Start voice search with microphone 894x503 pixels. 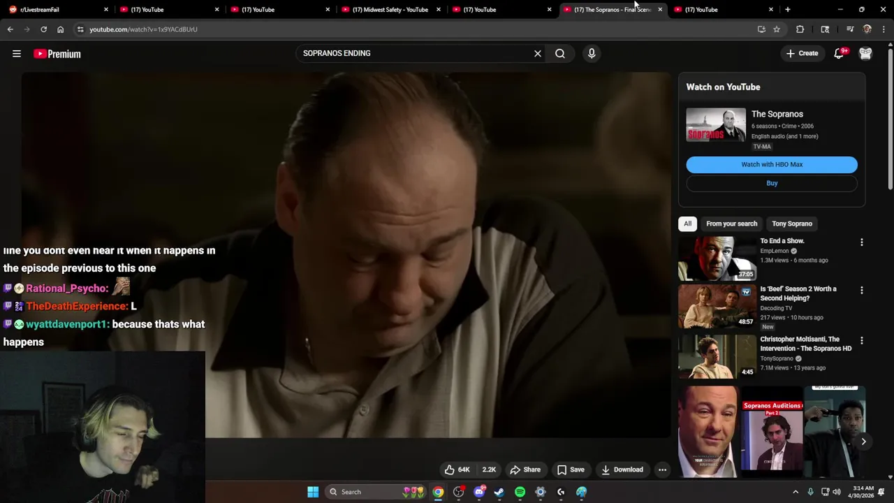pos(592,53)
